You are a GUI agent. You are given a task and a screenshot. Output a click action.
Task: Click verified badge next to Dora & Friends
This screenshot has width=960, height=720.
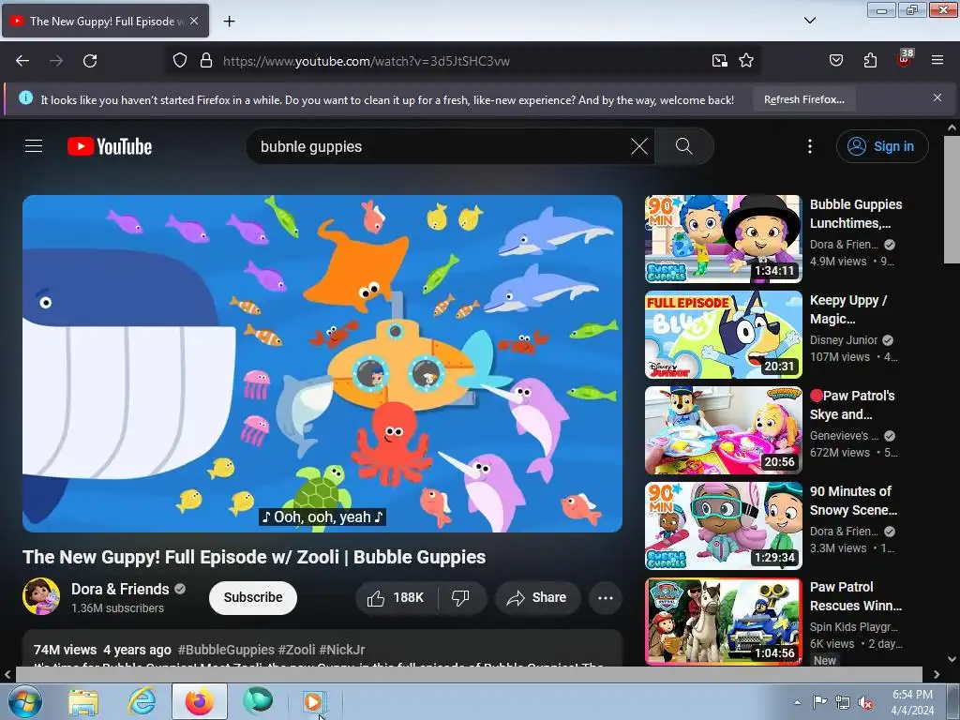pyautogui.click(x=179, y=589)
